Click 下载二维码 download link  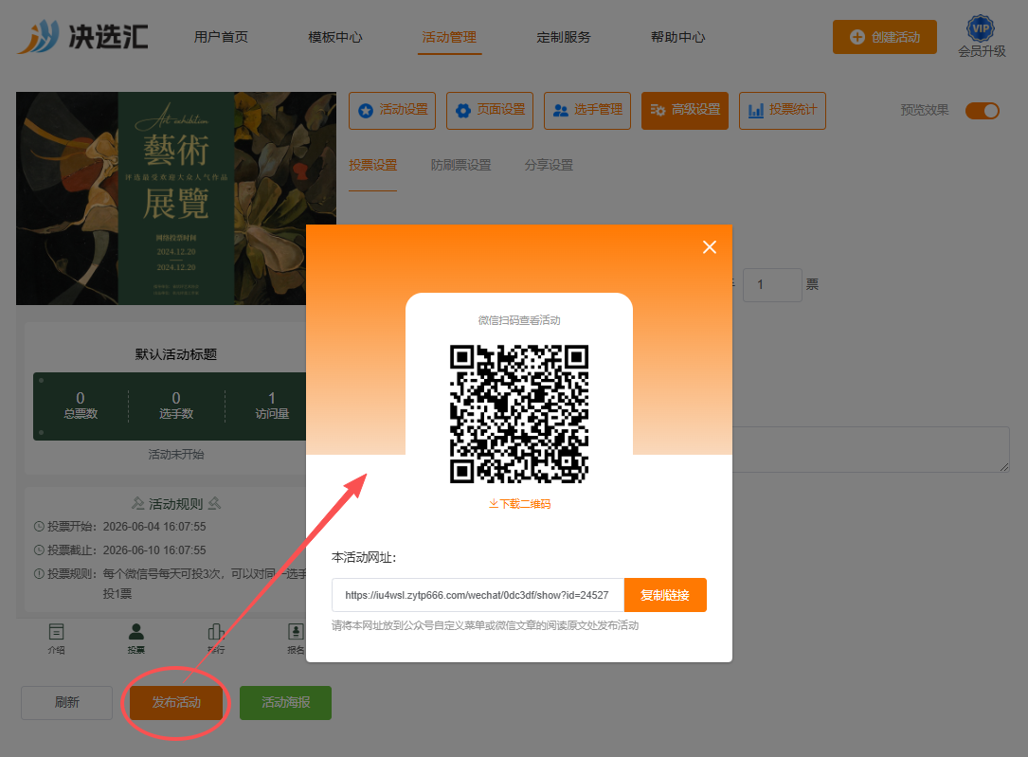click(x=519, y=504)
